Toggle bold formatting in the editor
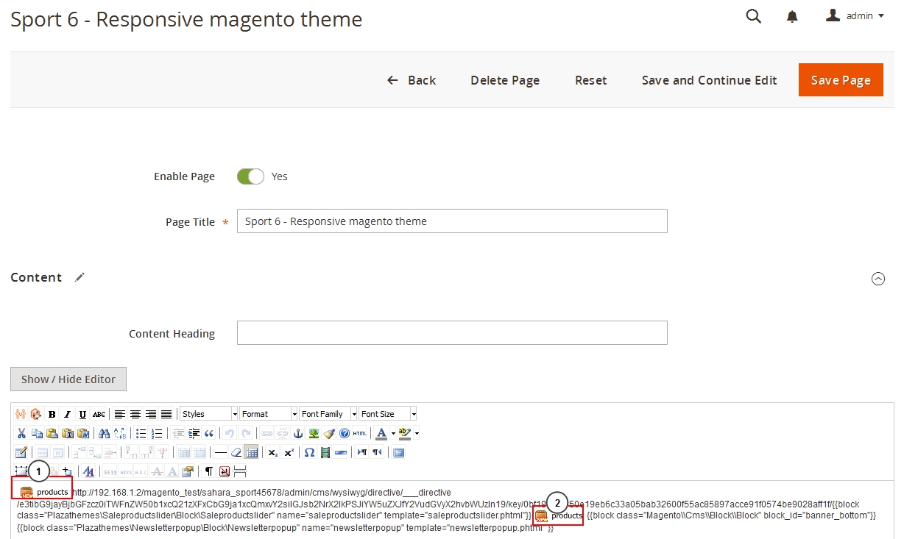 [52, 414]
